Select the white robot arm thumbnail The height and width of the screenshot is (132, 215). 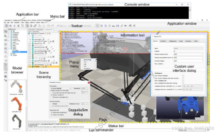click(16, 86)
